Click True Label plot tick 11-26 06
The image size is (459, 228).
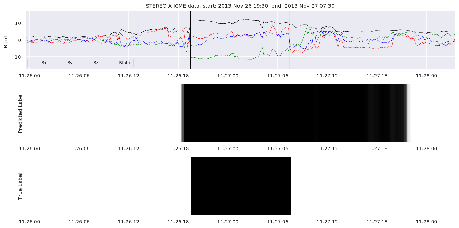[x=79, y=222]
